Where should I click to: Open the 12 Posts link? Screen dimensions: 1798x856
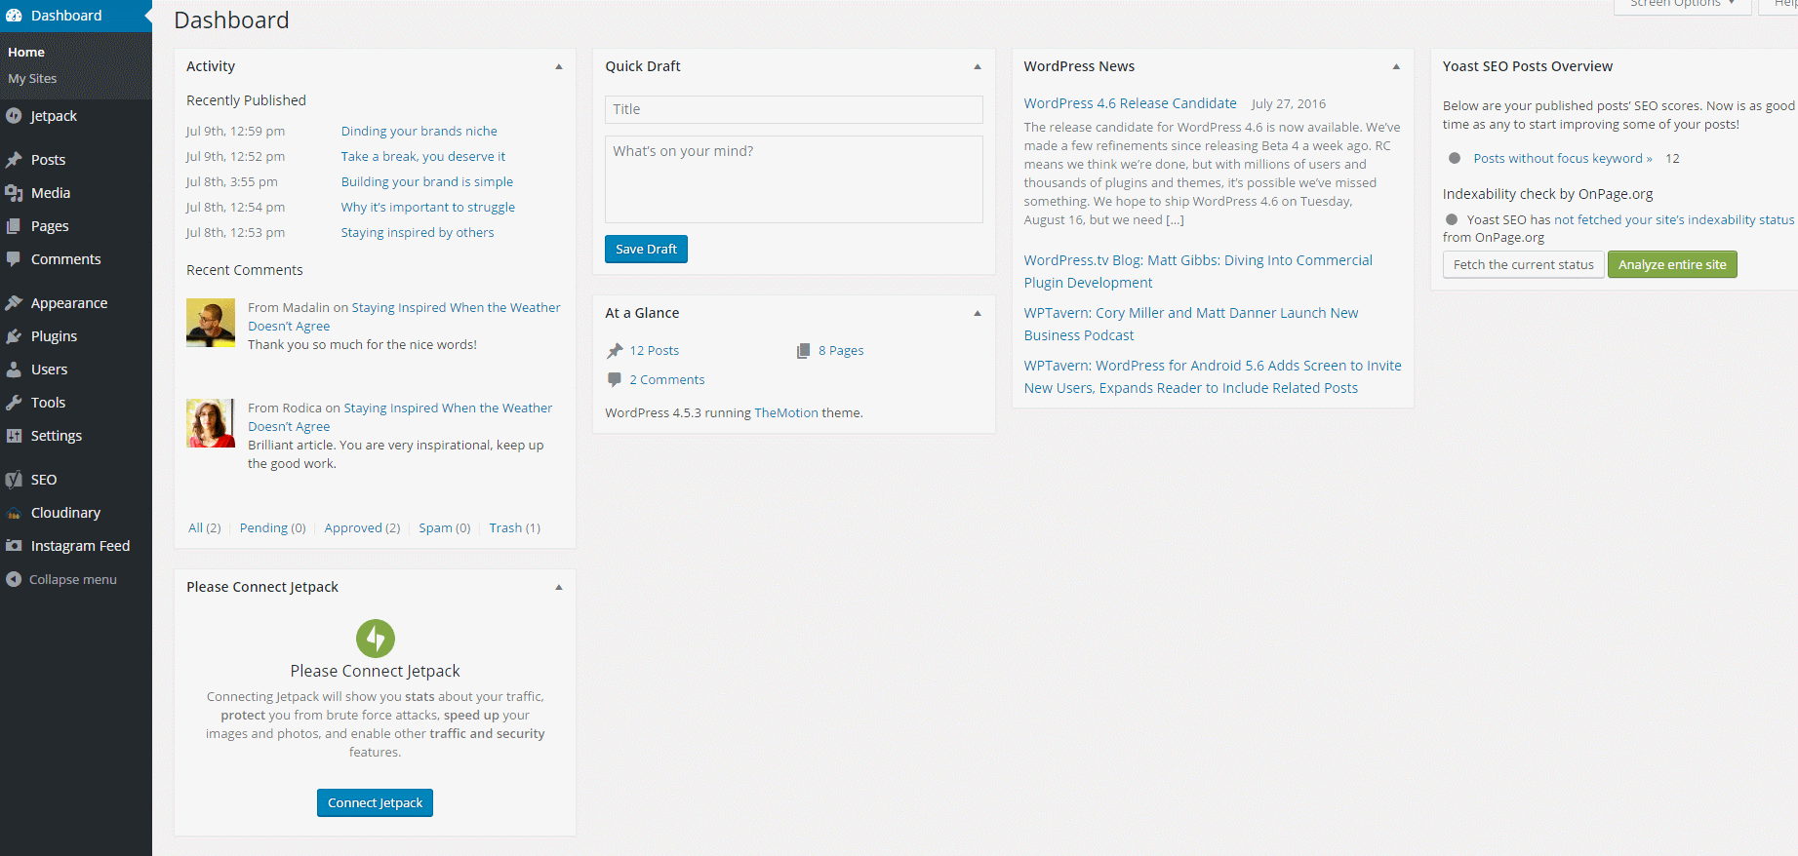[x=655, y=351]
